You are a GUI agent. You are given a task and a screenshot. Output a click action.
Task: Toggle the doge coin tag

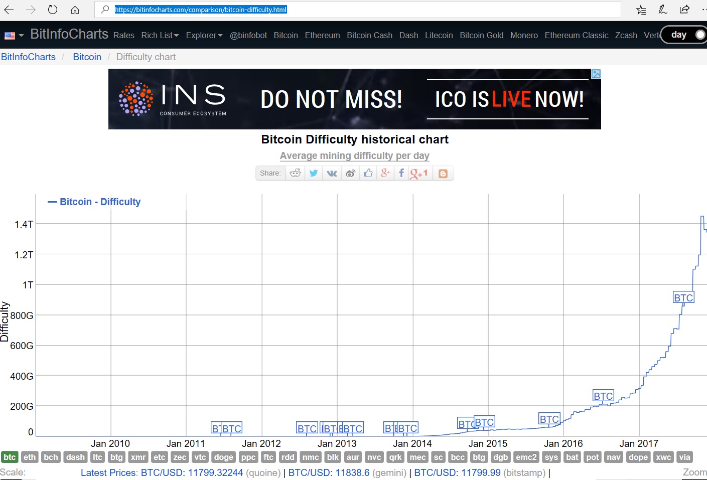223,457
